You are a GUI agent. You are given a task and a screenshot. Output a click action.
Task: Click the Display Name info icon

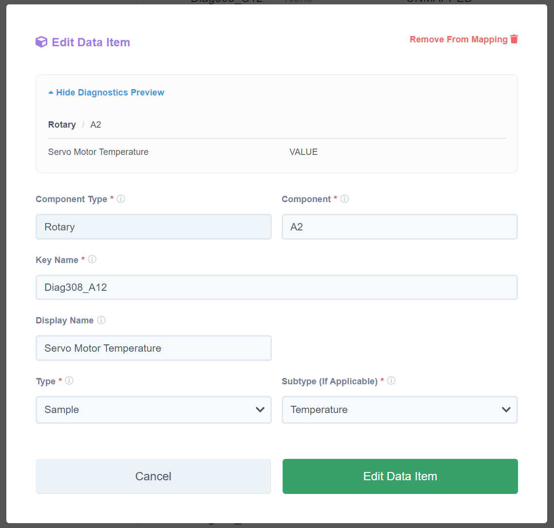coord(101,320)
